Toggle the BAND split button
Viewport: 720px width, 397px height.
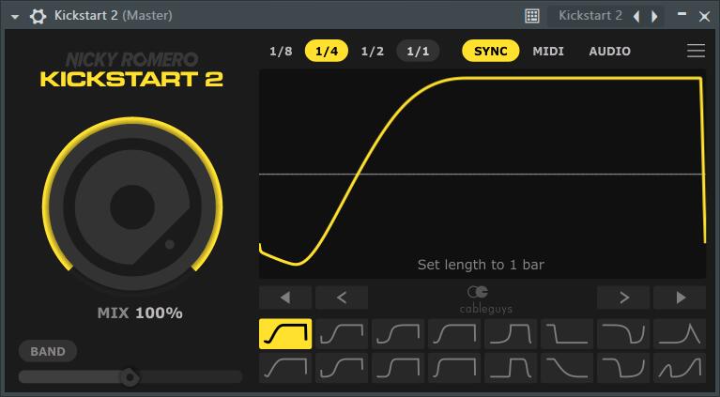[48, 352]
